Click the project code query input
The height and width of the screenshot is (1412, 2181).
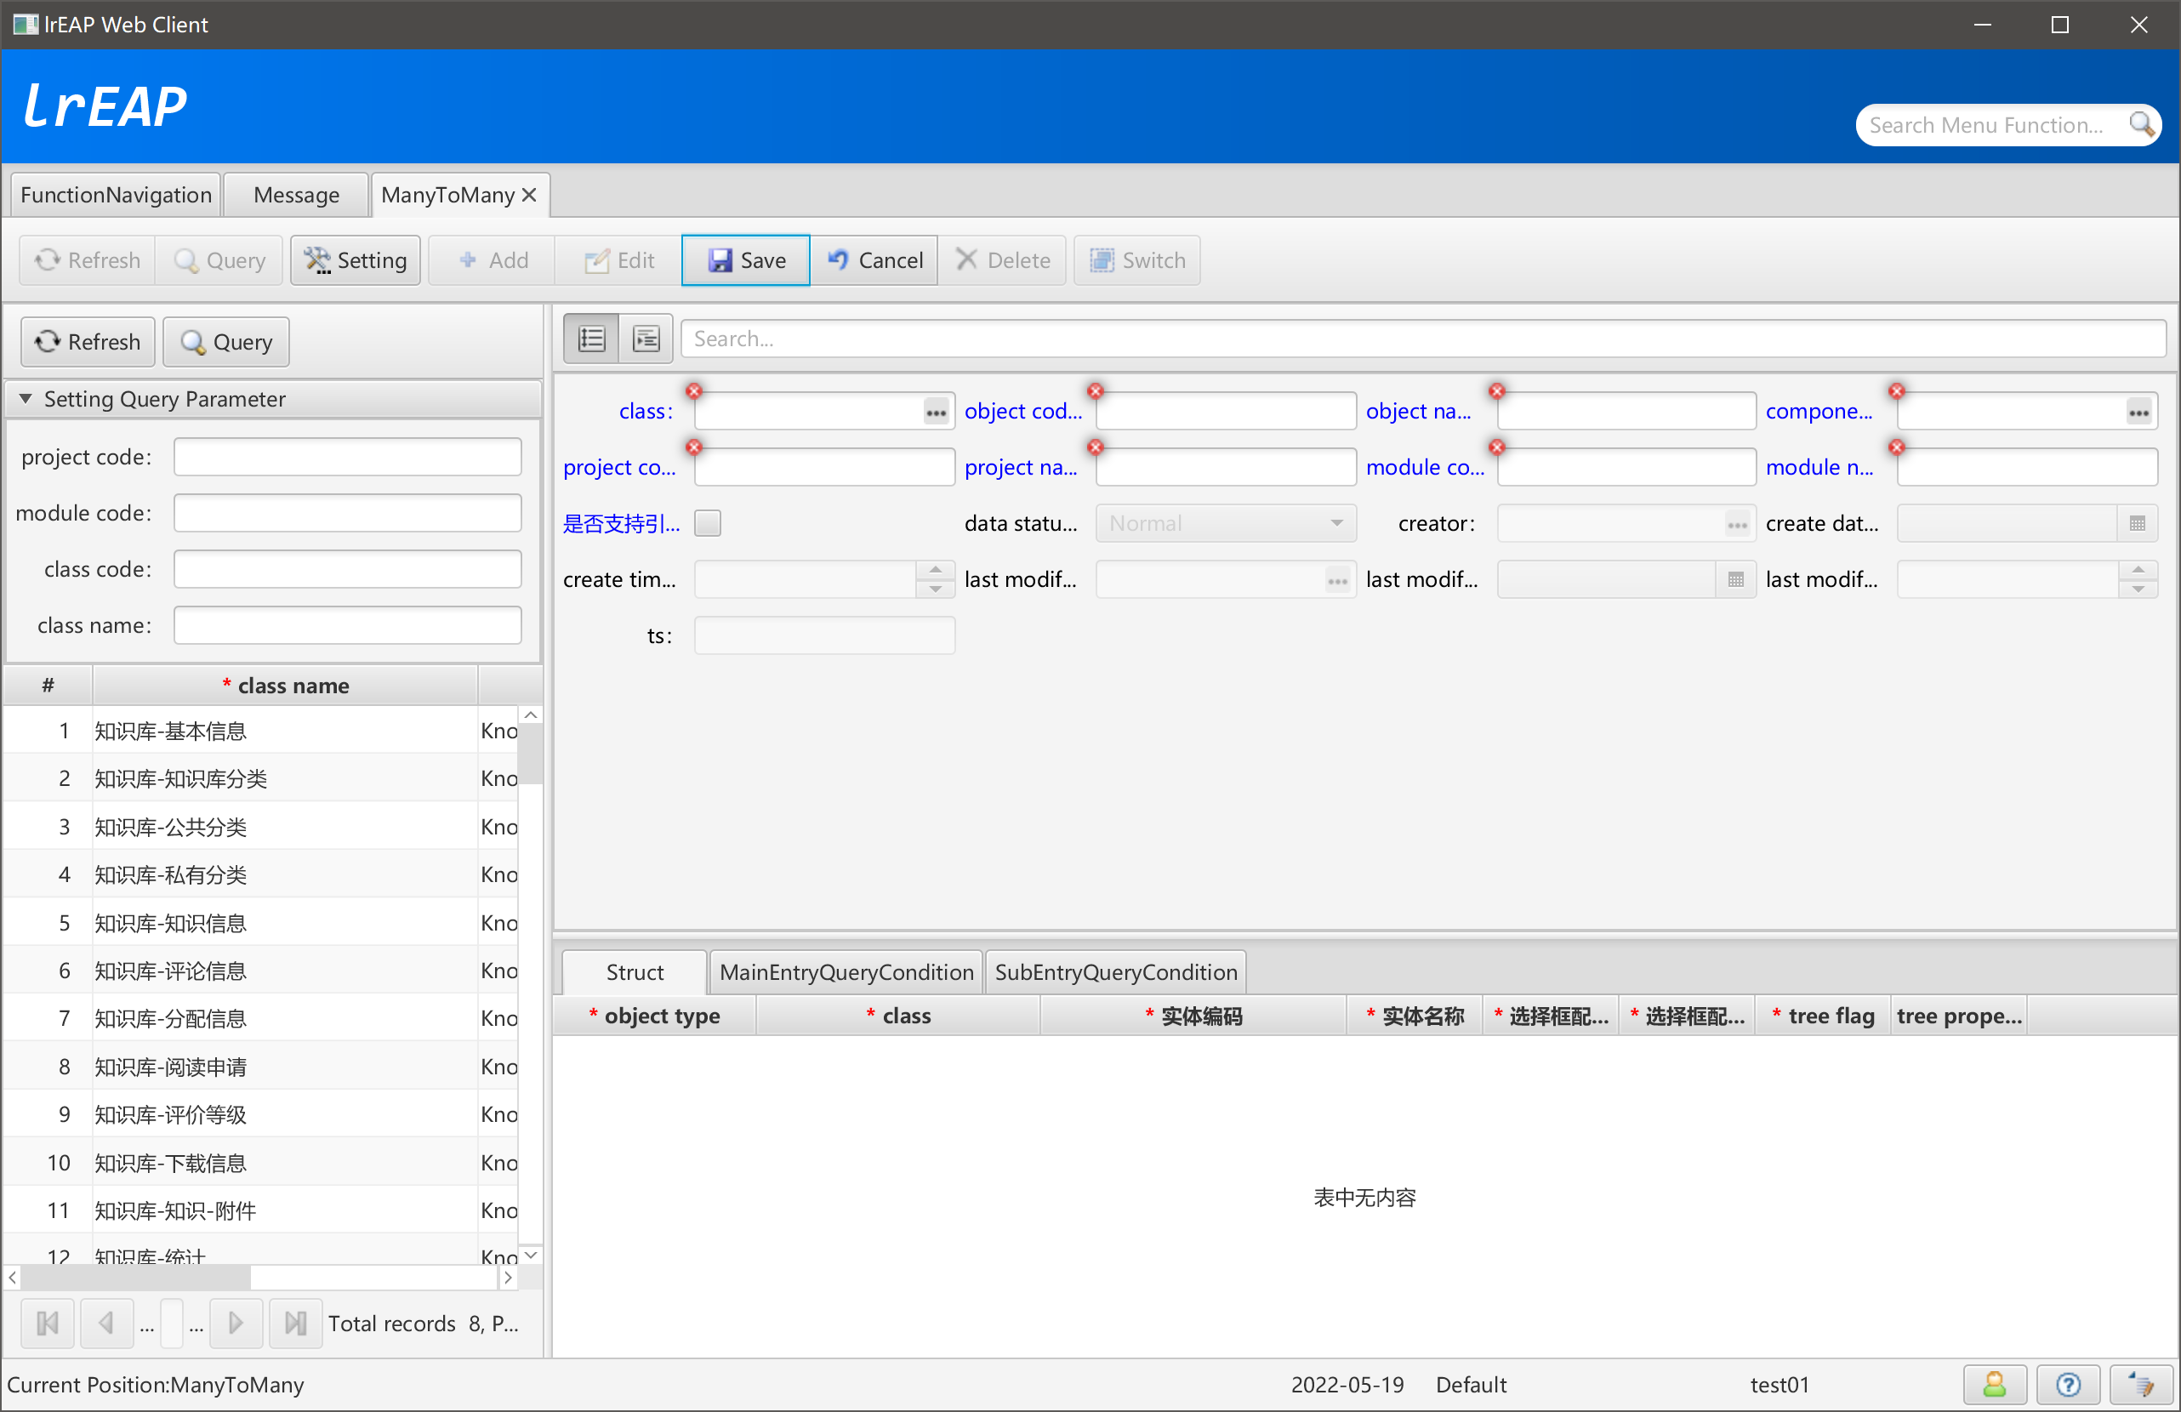[347, 458]
